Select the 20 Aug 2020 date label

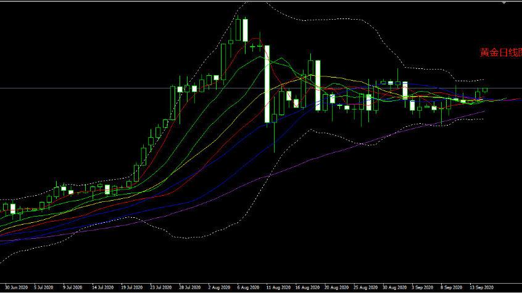336,287
